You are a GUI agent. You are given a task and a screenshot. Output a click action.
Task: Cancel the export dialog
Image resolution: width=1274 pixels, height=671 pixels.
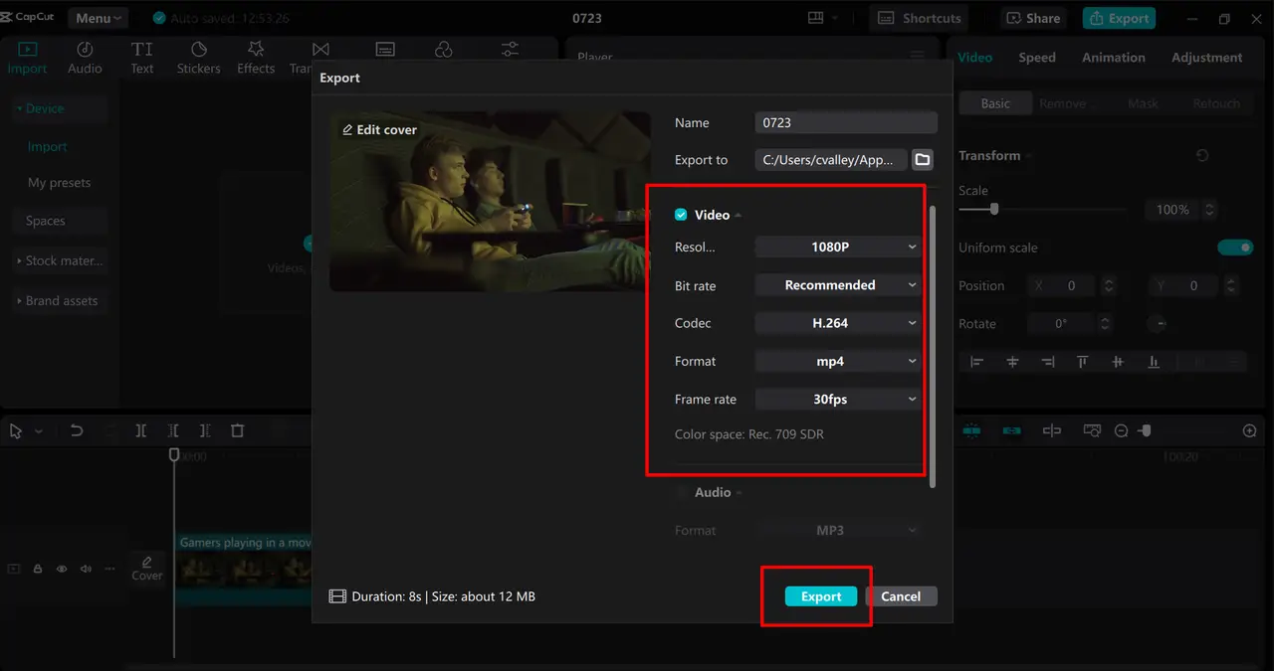pyautogui.click(x=901, y=595)
